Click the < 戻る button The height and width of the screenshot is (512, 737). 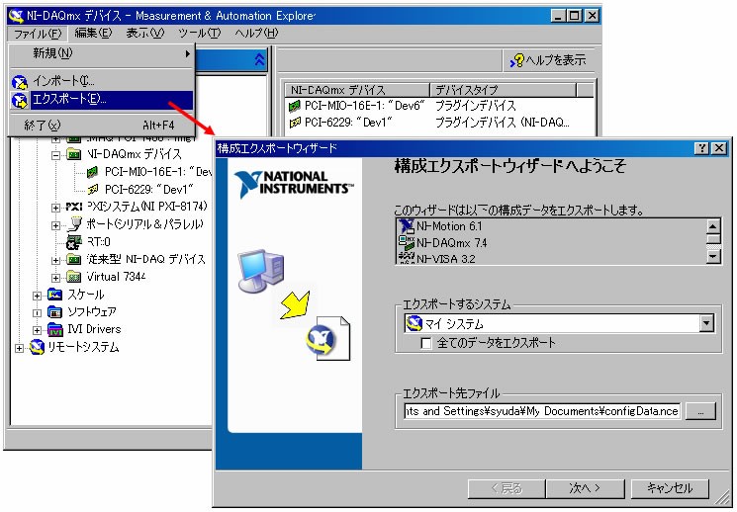[x=507, y=489]
